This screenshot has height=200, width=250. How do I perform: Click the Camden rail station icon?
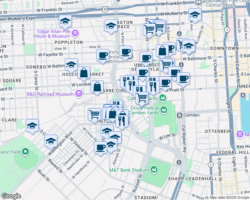pyautogui.click(x=179, y=115)
